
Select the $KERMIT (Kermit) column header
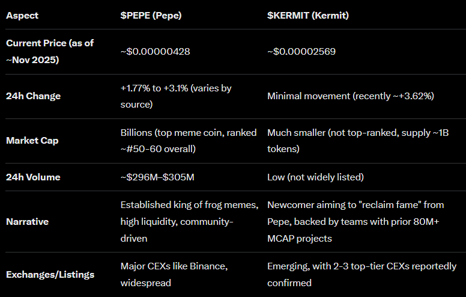(x=307, y=15)
